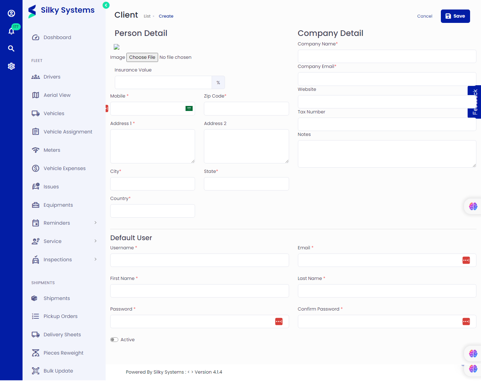Go to Vehicle Assignment page
481x381 pixels.
(x=68, y=132)
